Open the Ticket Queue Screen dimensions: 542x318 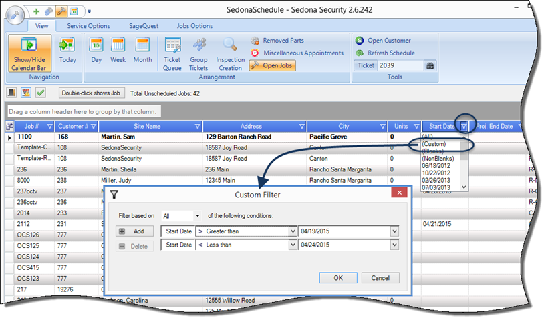[172, 54]
